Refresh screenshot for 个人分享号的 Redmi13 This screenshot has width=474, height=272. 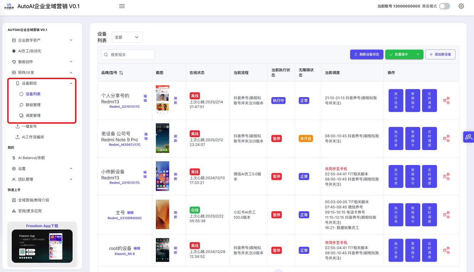[x=175, y=101]
